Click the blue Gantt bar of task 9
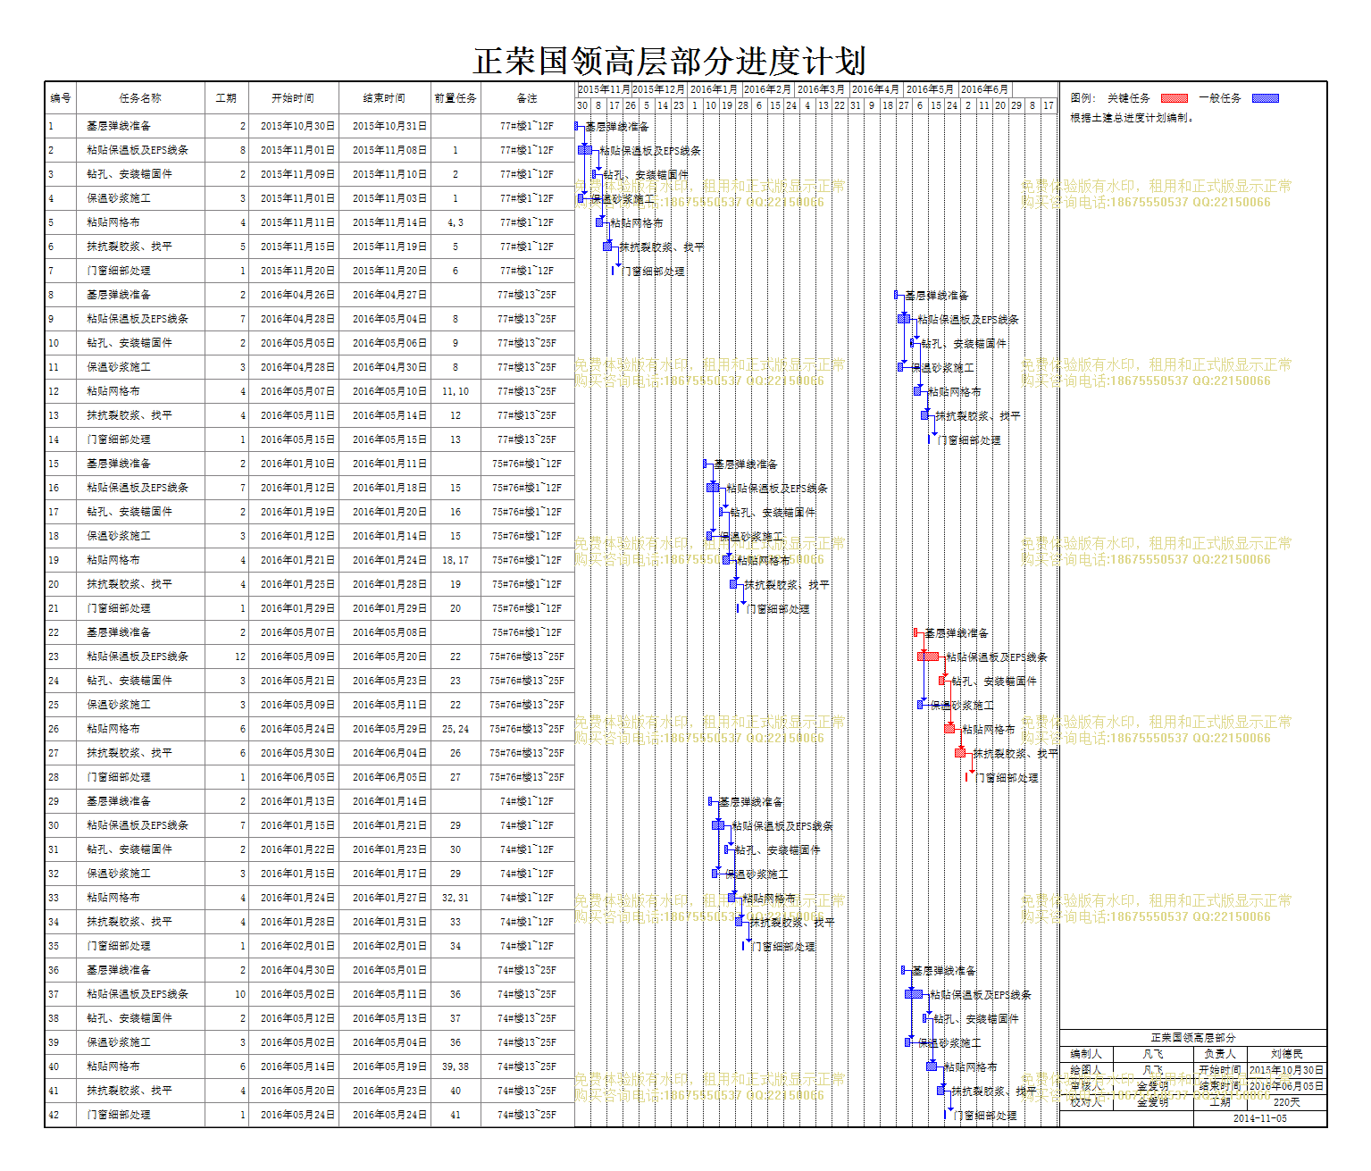This screenshot has width=1371, height=1171. [x=904, y=319]
